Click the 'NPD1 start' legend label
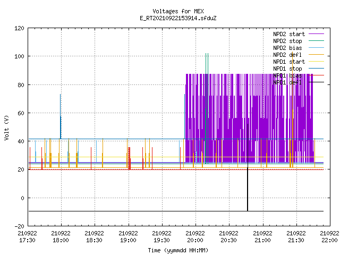This screenshot has width=340, height=255. pos(289,62)
